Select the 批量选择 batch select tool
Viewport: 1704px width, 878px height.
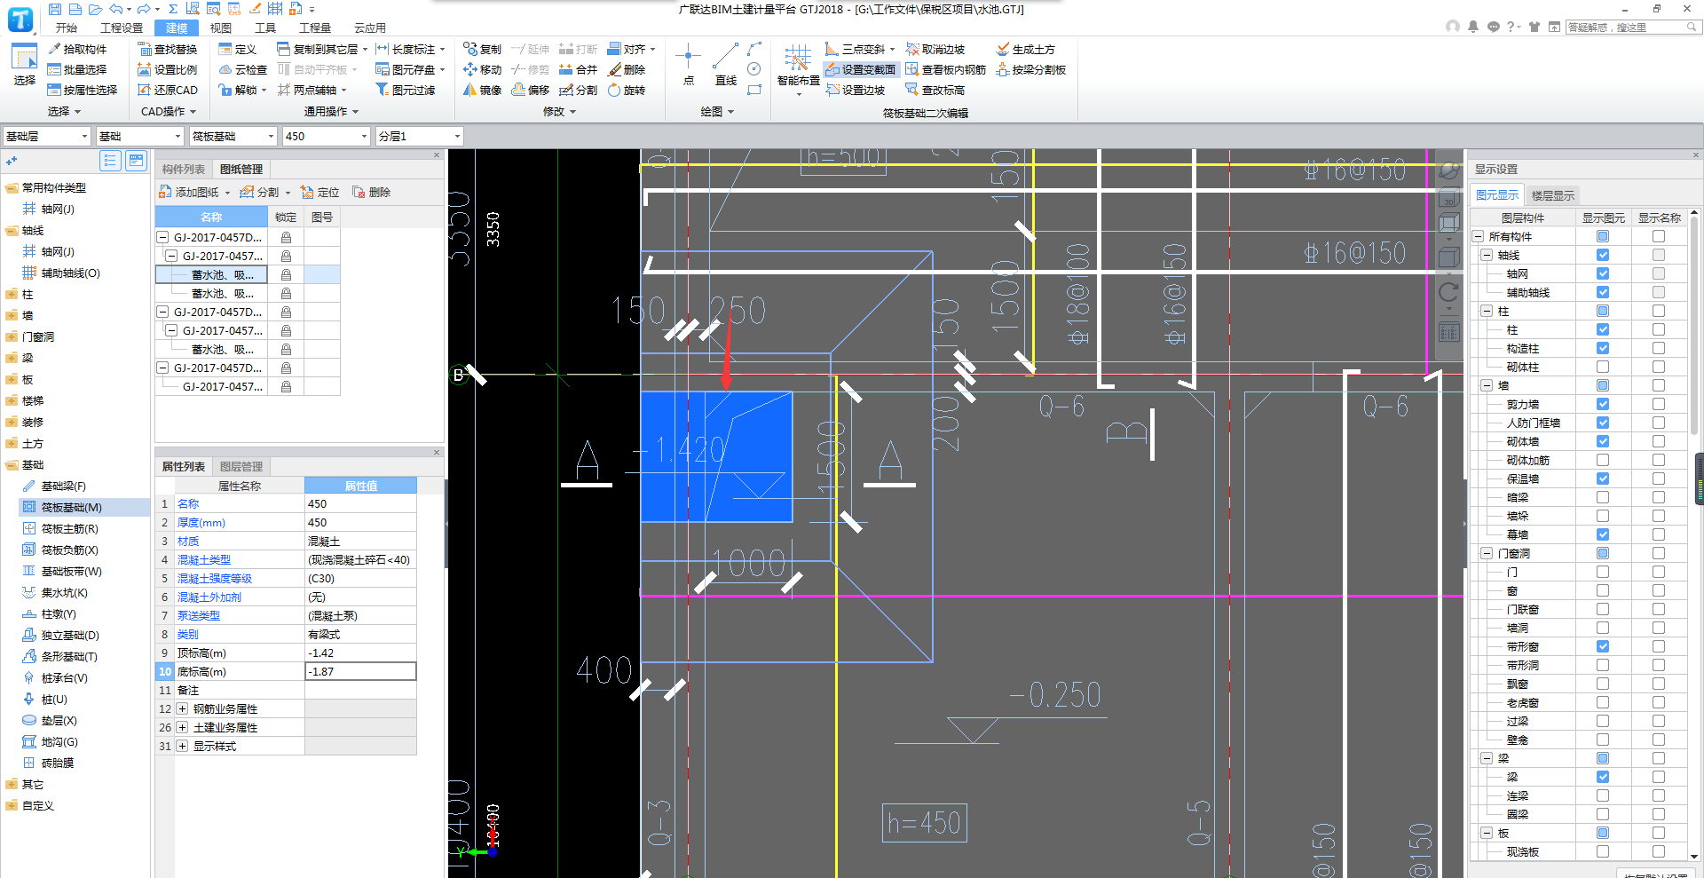coord(77,69)
